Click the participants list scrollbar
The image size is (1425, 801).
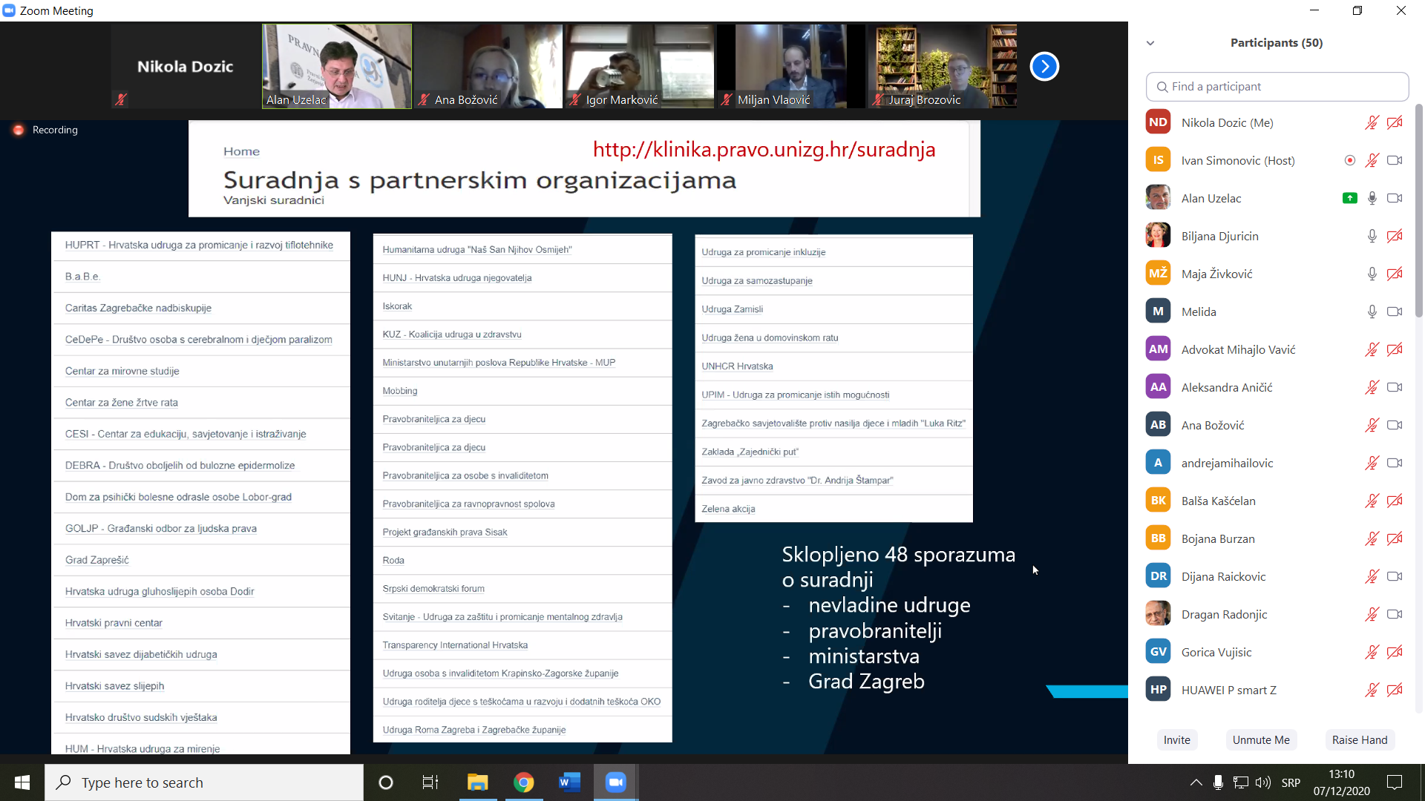pyautogui.click(x=1419, y=211)
